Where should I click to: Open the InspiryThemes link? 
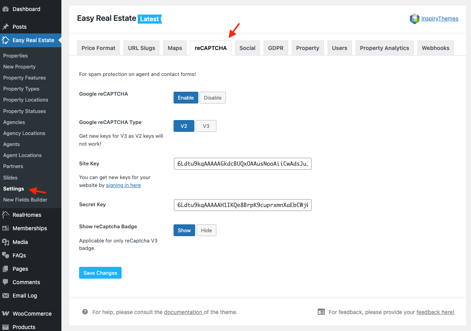pos(440,18)
